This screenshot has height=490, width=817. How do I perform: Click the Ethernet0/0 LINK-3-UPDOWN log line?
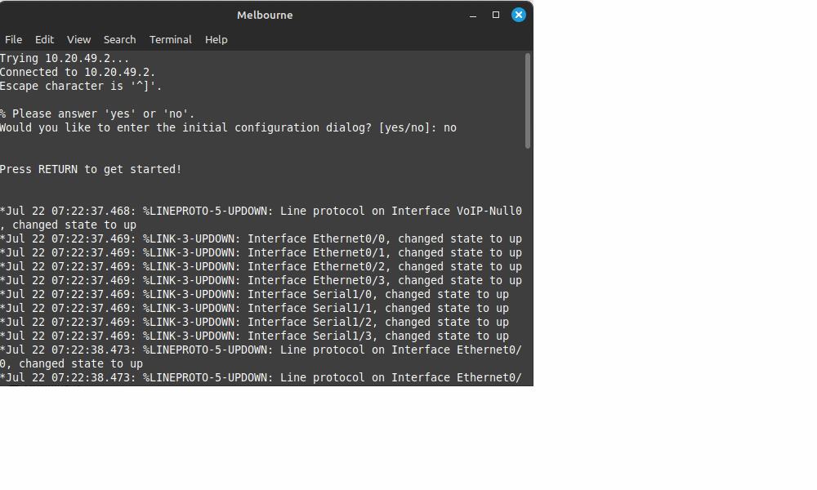click(260, 238)
